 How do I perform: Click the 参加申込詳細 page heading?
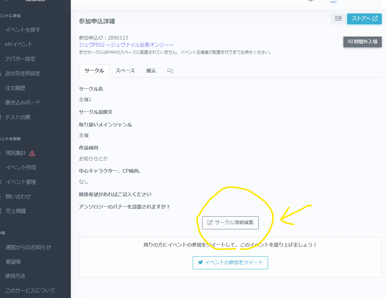click(97, 21)
